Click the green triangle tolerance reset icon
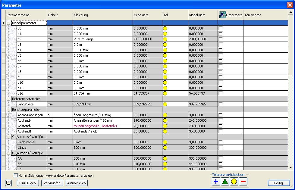 (225, 182)
